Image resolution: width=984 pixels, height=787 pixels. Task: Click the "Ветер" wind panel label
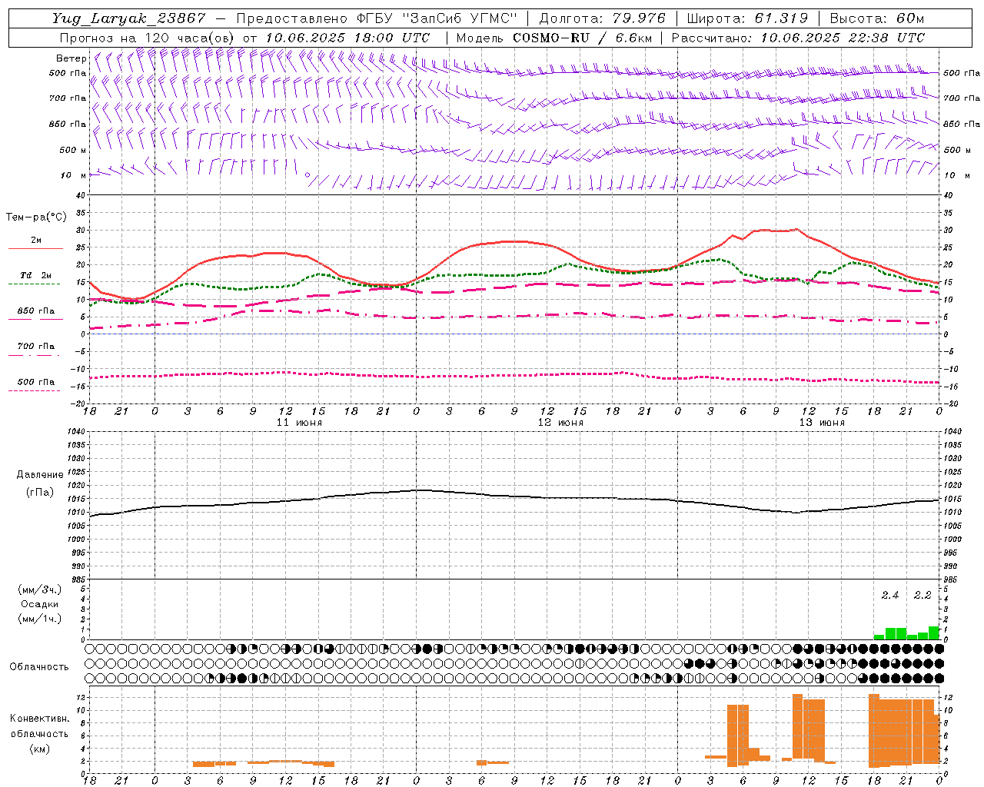click(x=71, y=58)
